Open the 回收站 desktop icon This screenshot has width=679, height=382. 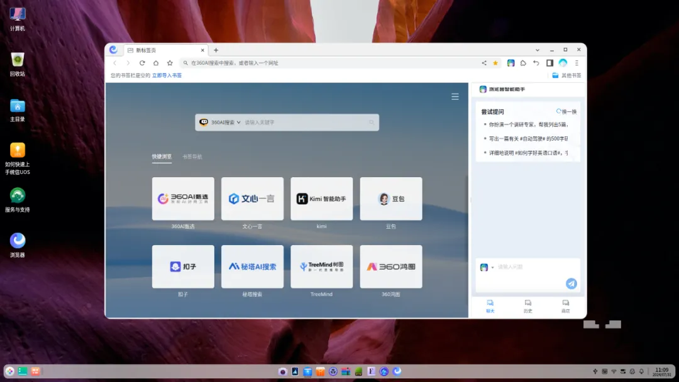(18, 65)
